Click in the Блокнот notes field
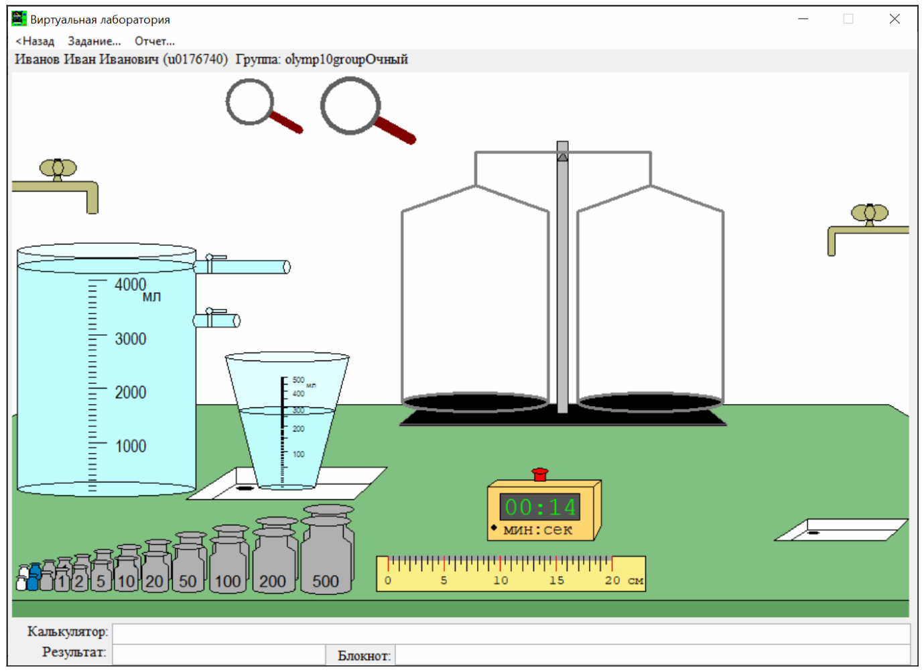This screenshot has width=924, height=672. click(x=653, y=655)
